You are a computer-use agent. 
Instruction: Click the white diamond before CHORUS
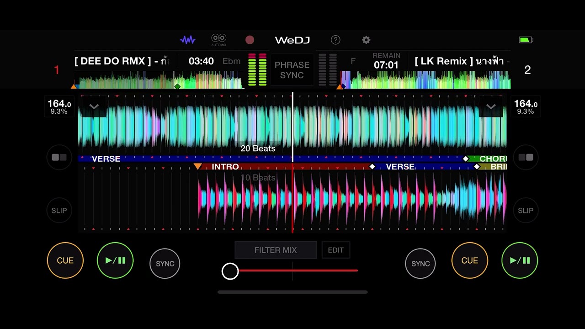tap(466, 159)
